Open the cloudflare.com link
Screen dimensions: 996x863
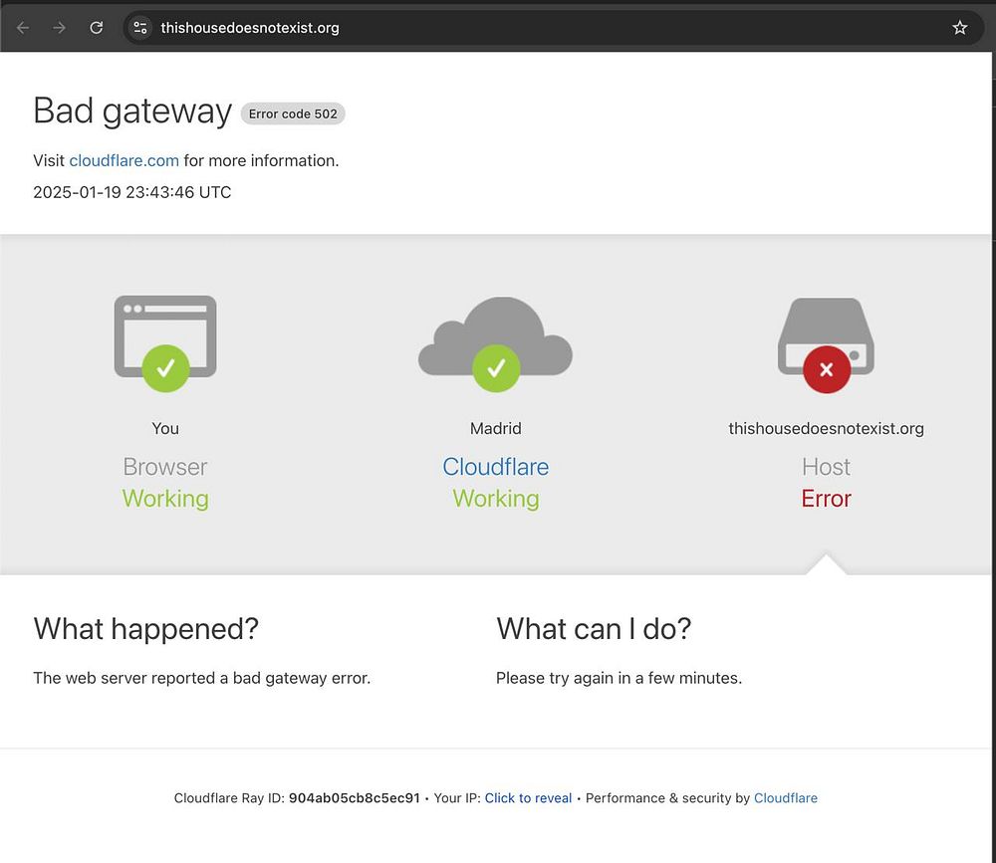(124, 160)
